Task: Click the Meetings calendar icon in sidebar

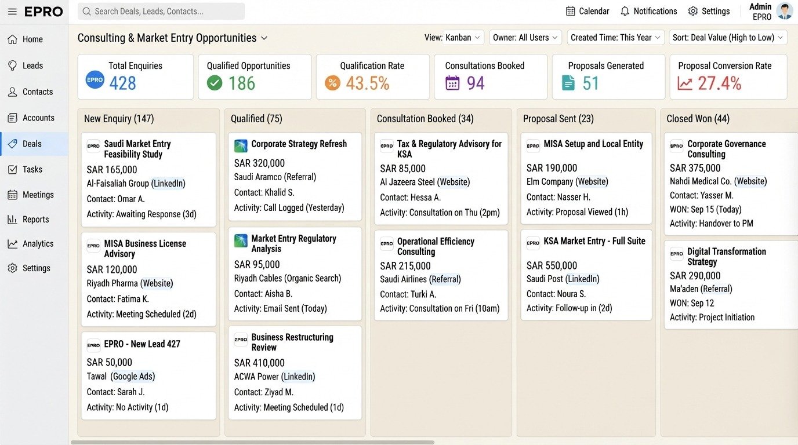Action: [12, 195]
